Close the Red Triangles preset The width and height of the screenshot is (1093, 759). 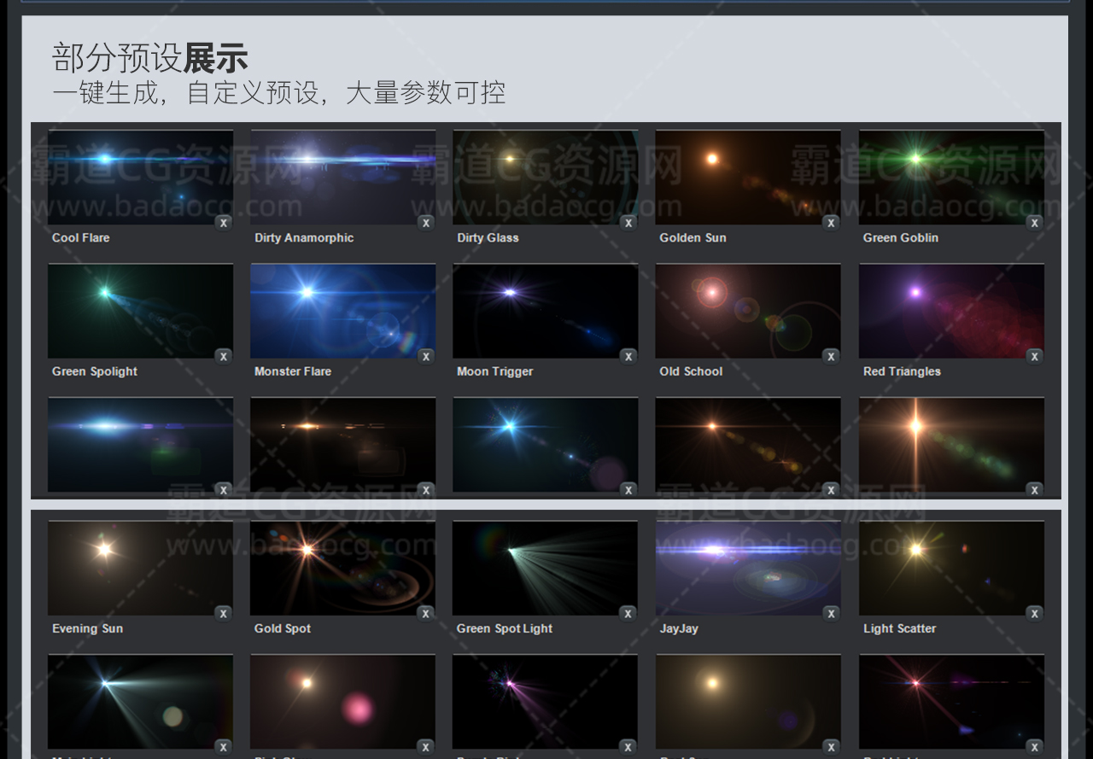point(1034,357)
